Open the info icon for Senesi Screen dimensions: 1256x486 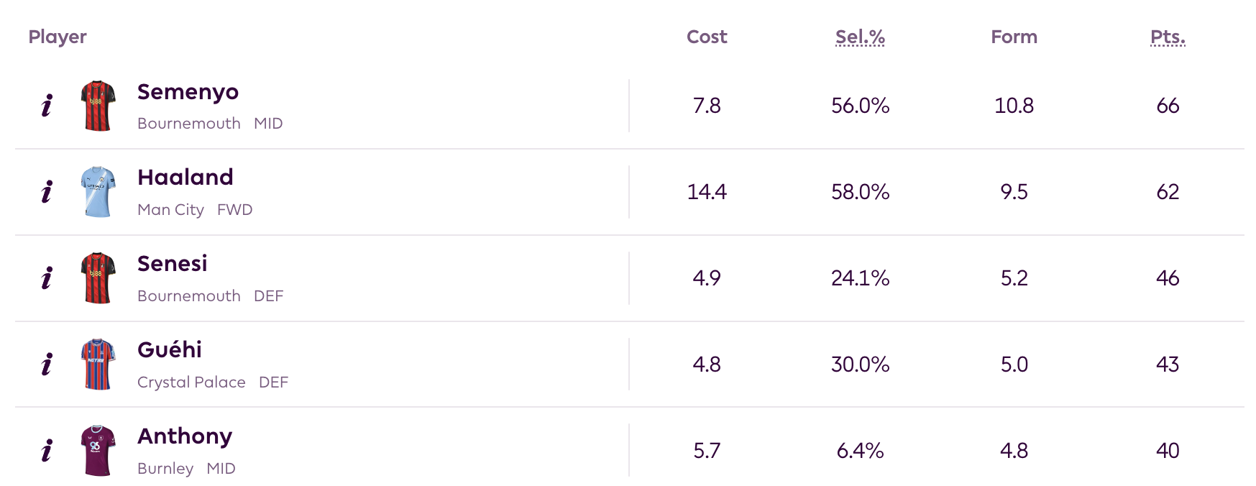pos(47,278)
